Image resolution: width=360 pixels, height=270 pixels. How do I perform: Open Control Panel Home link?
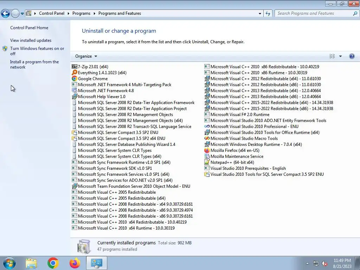point(29,27)
